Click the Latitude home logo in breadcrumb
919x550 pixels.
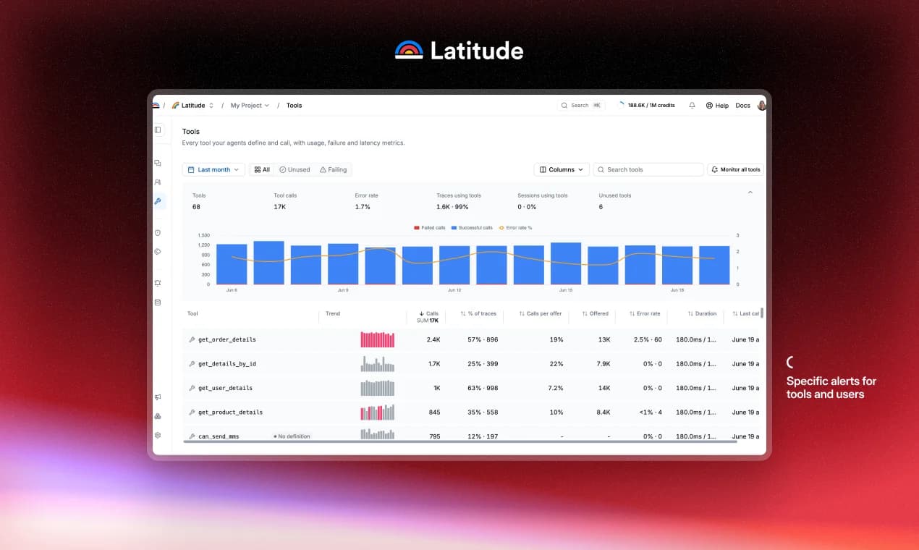coord(156,105)
